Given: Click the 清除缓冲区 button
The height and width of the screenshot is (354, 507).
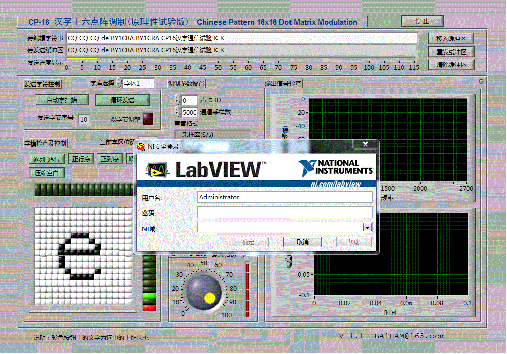Looking at the screenshot, I should point(451,64).
